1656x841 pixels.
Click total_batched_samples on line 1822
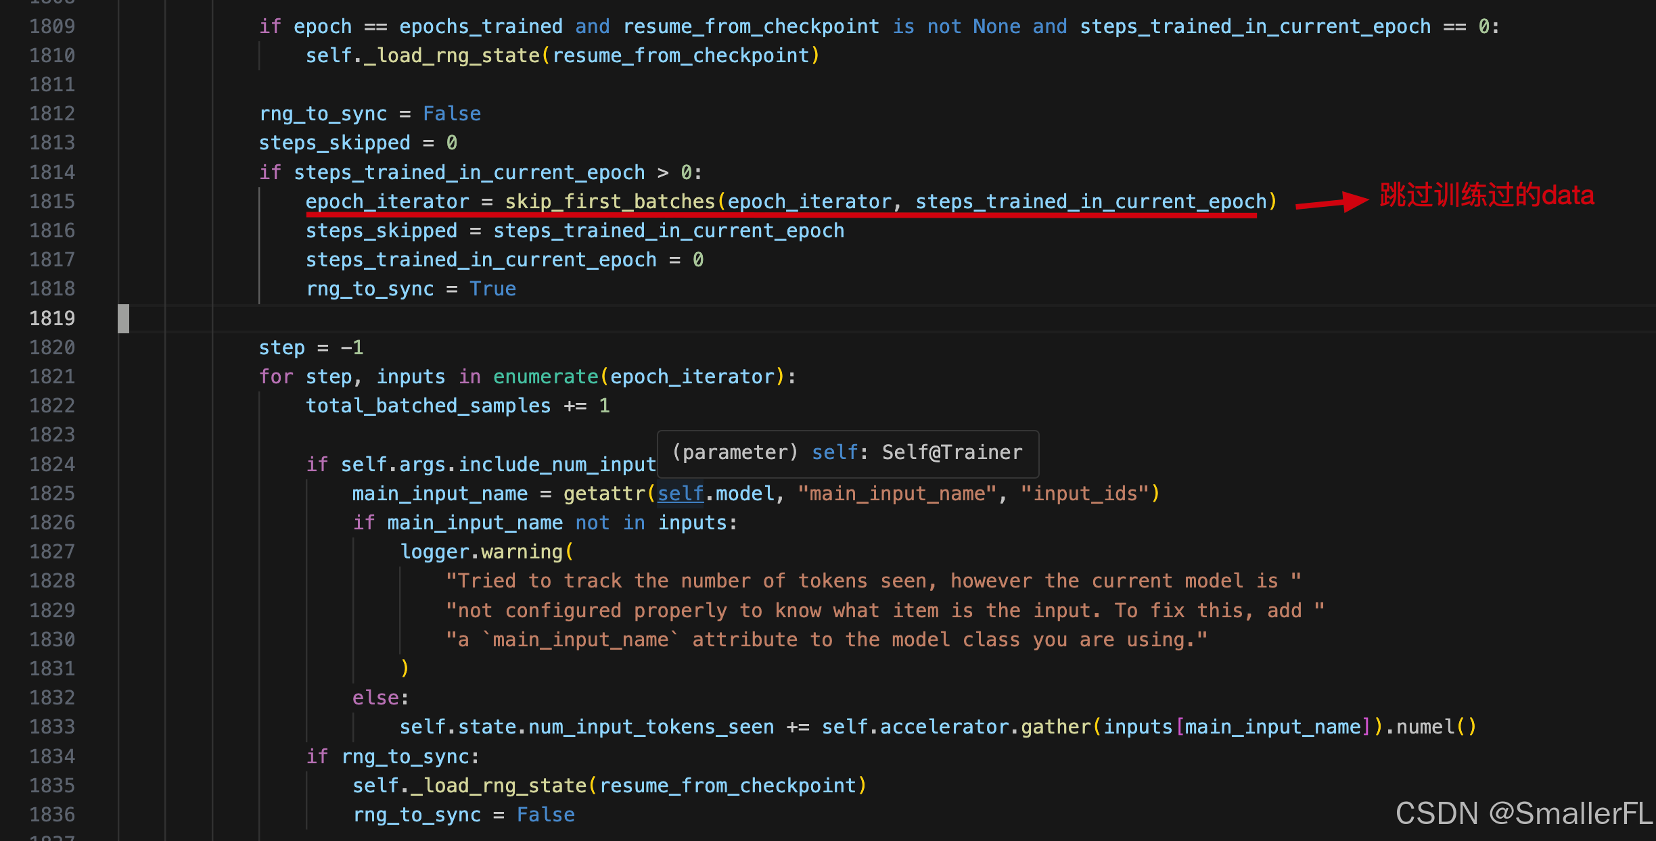(x=428, y=406)
